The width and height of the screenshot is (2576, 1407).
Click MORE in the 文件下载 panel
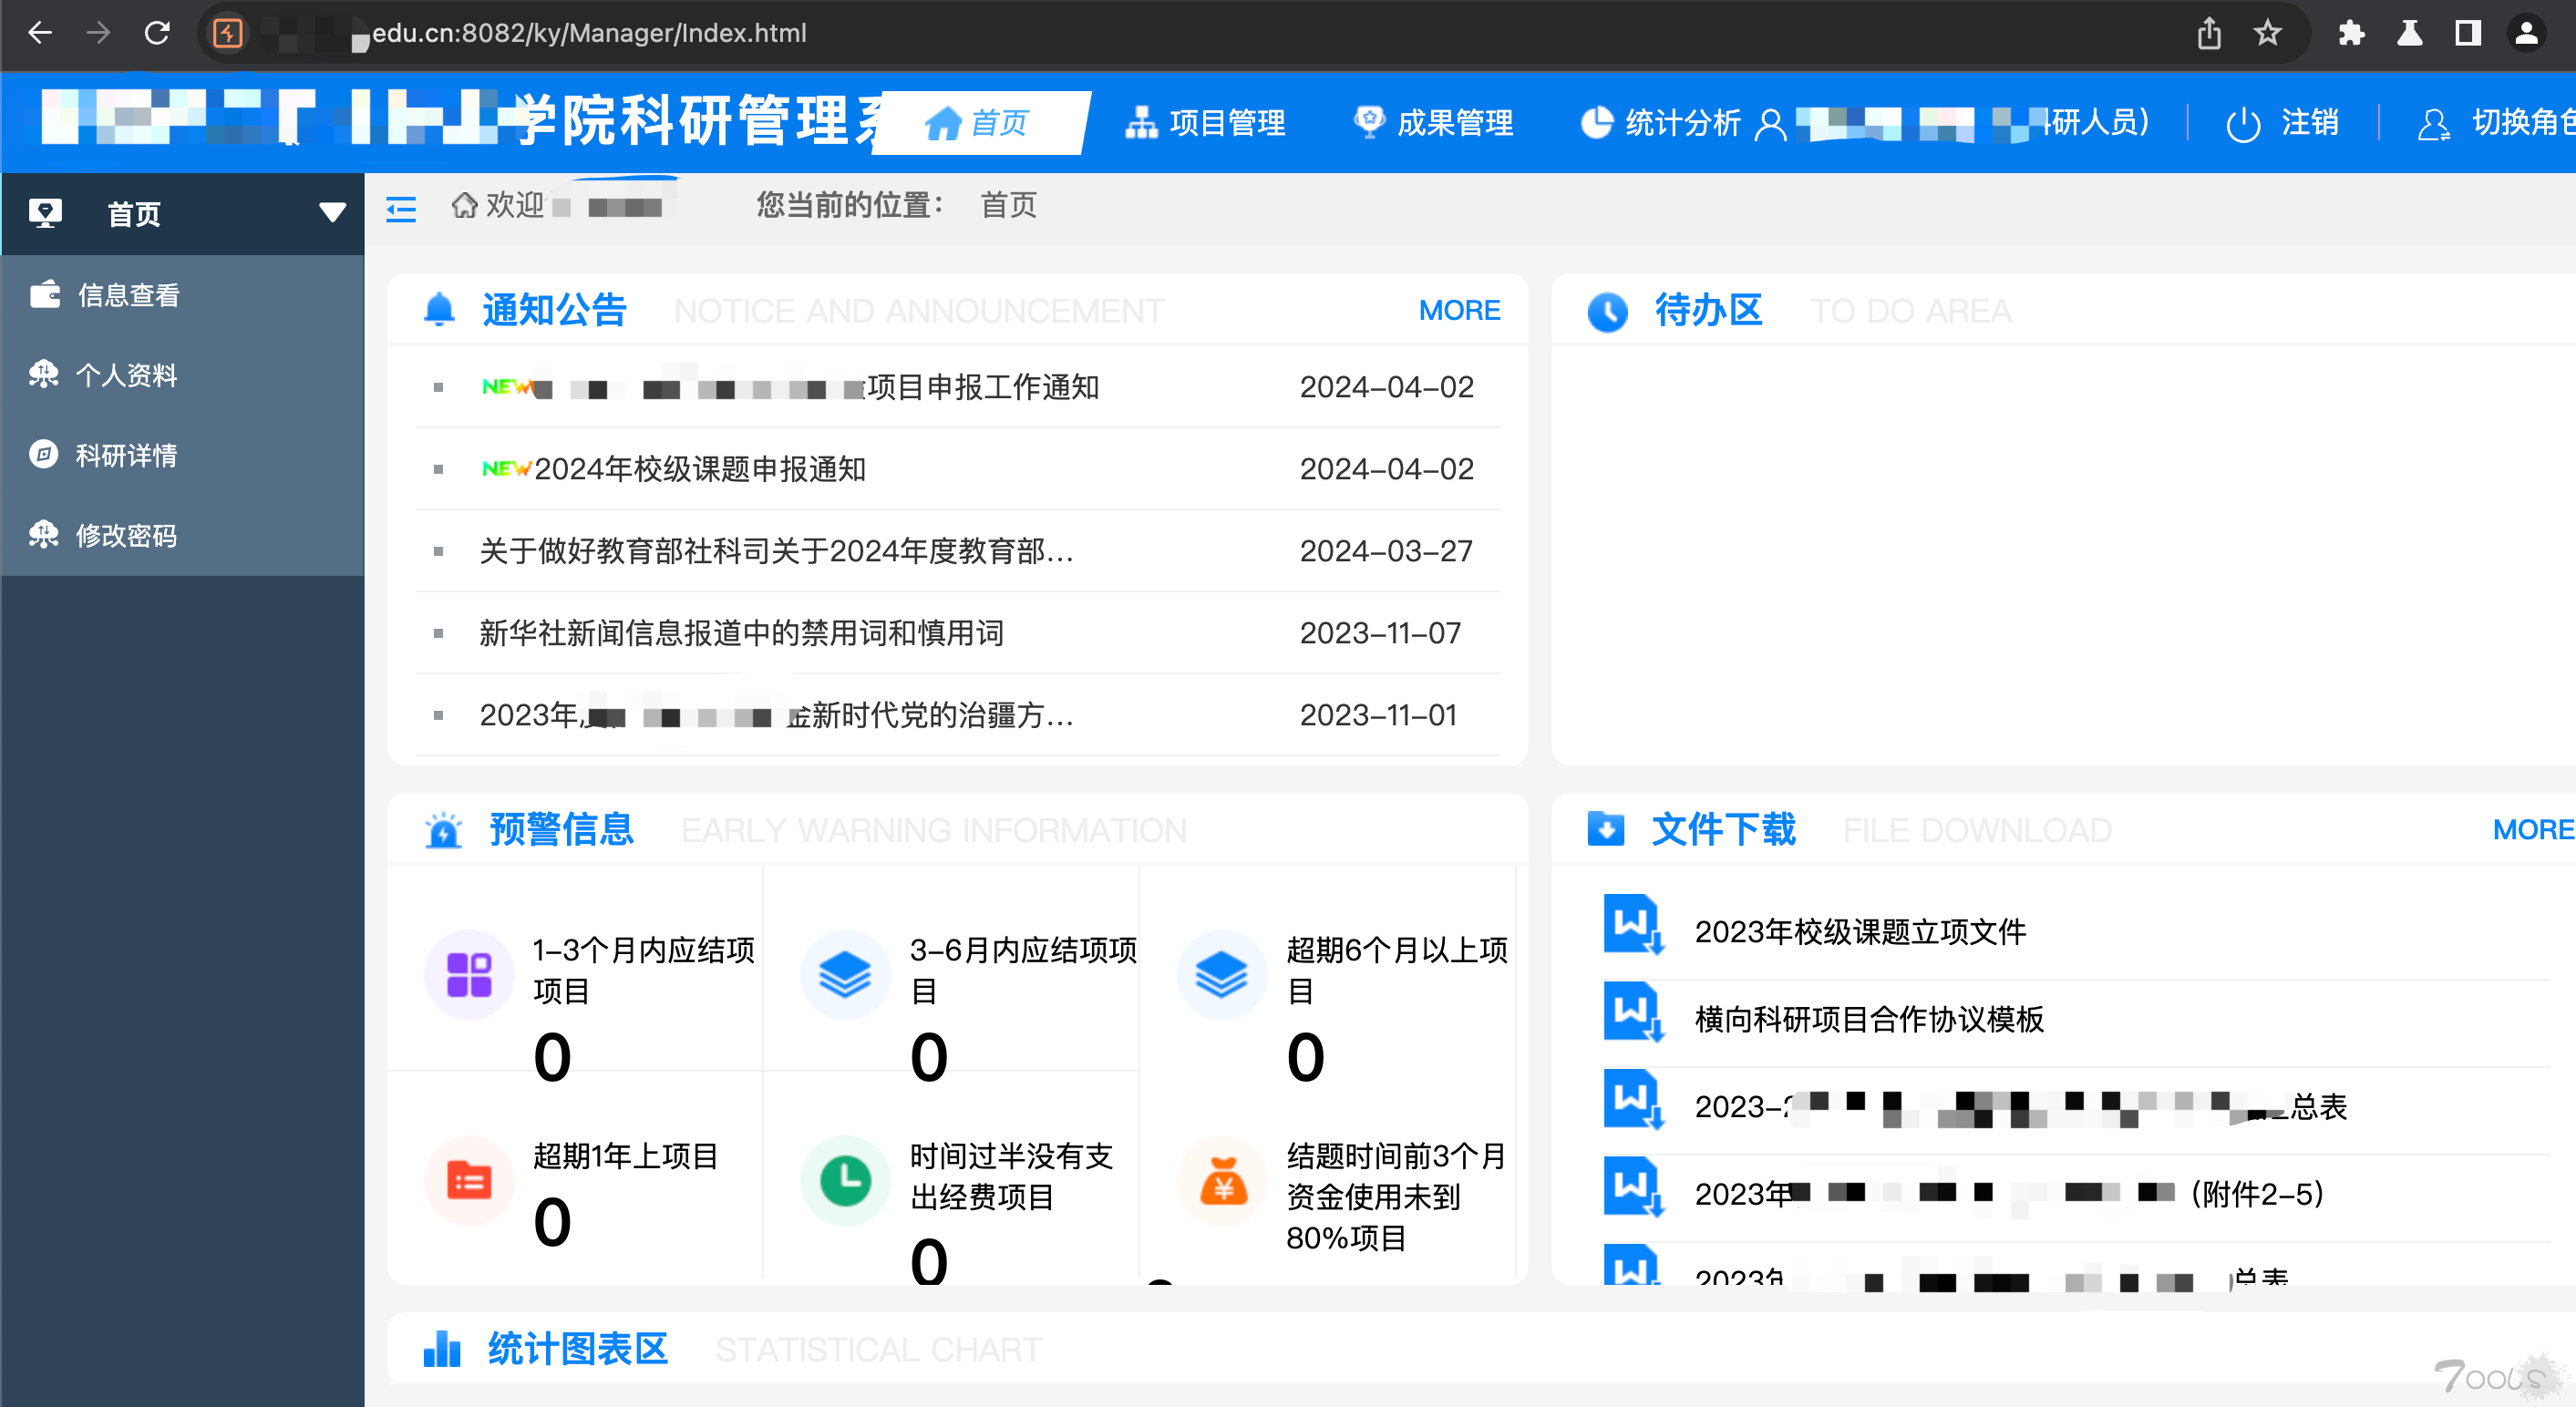(x=2533, y=830)
